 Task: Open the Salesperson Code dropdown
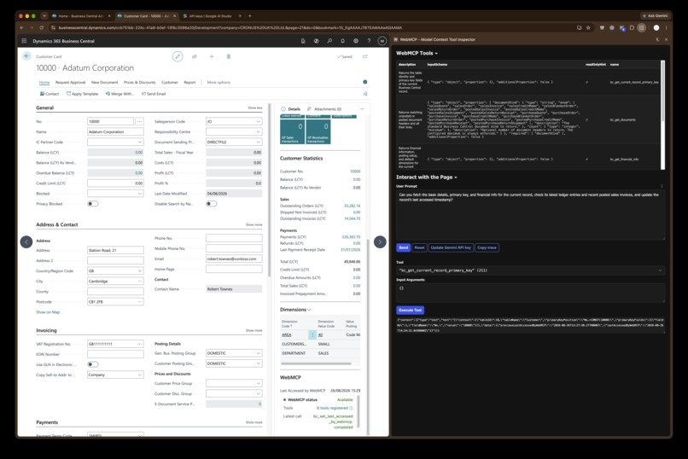(258, 121)
